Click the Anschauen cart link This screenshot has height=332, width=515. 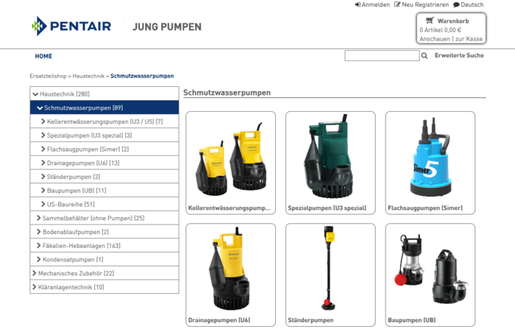pos(435,39)
